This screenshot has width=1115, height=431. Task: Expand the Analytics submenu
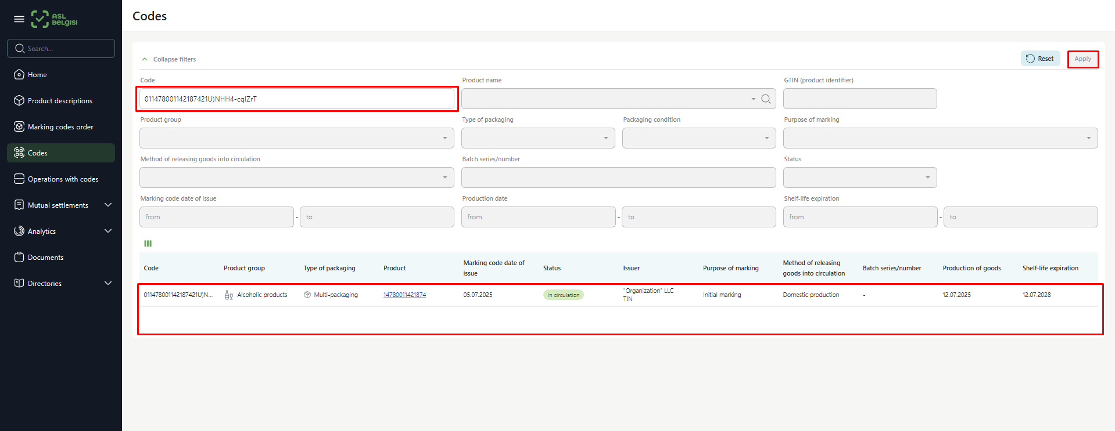tap(107, 231)
